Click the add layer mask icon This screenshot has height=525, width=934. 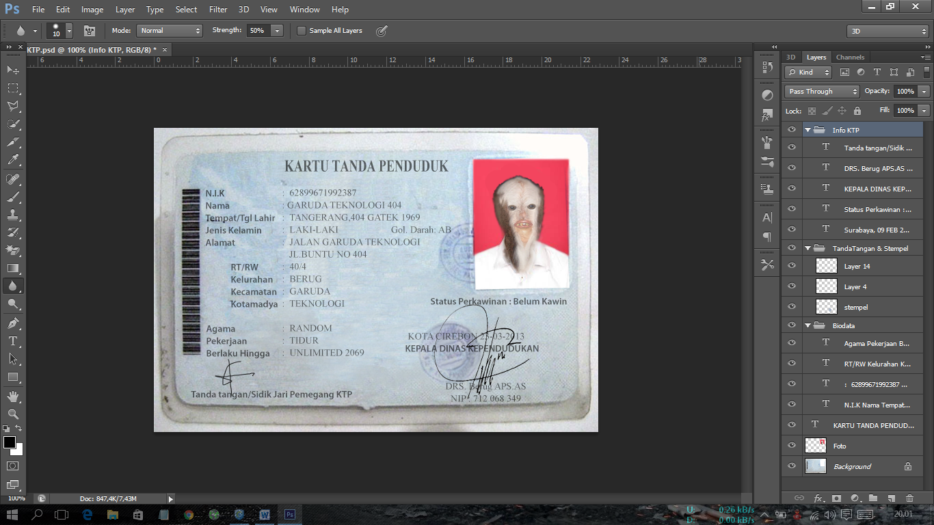pyautogui.click(x=836, y=498)
